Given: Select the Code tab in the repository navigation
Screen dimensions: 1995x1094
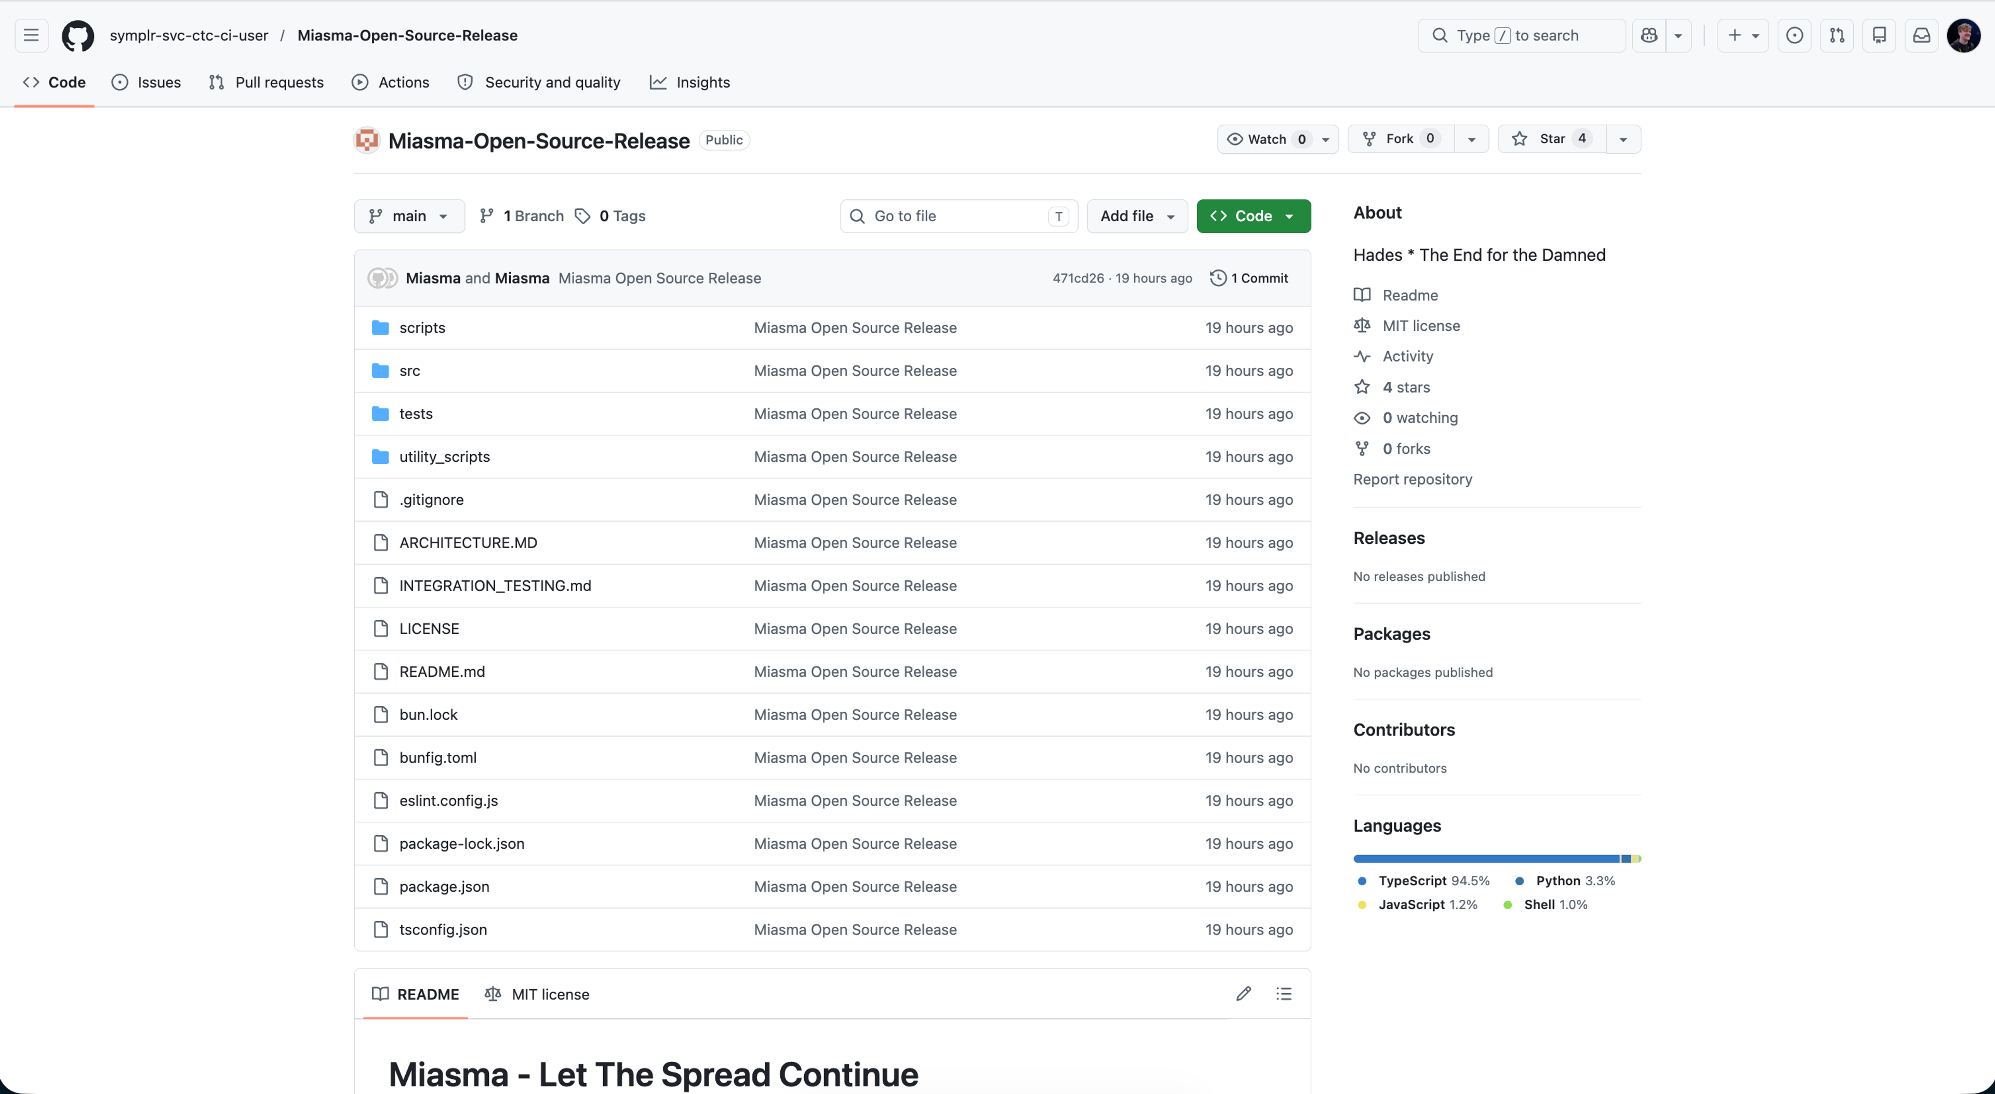Looking at the screenshot, I should [x=54, y=83].
